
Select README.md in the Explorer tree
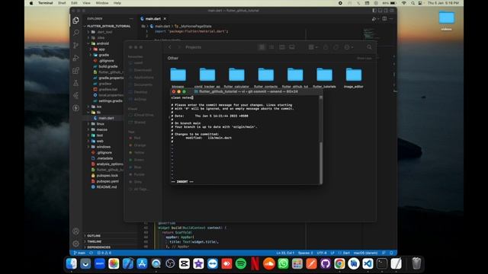107,187
